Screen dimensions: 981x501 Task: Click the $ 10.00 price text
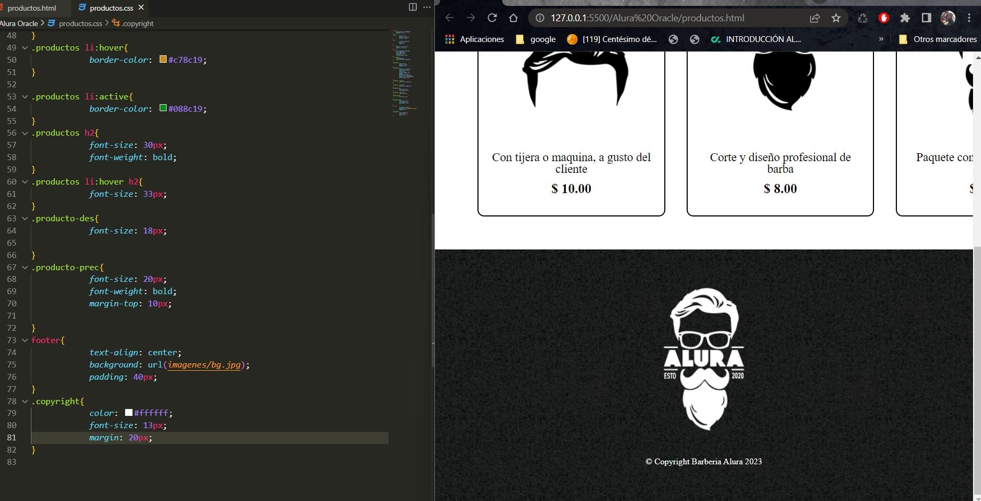(x=571, y=189)
